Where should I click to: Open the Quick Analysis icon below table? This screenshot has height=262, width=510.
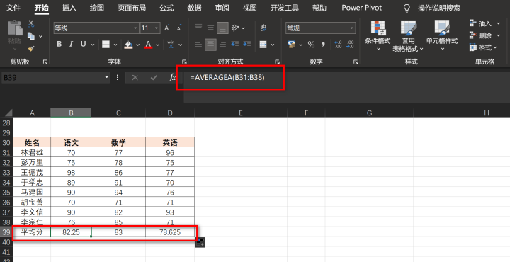click(x=200, y=242)
